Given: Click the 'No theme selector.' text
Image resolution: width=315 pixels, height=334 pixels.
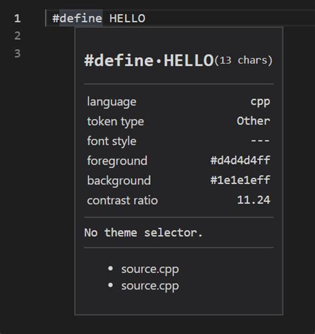Looking at the screenshot, I should 143,233.
